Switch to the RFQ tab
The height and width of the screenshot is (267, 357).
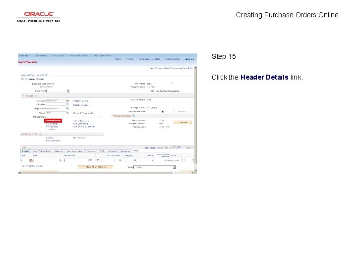[x=102, y=151]
